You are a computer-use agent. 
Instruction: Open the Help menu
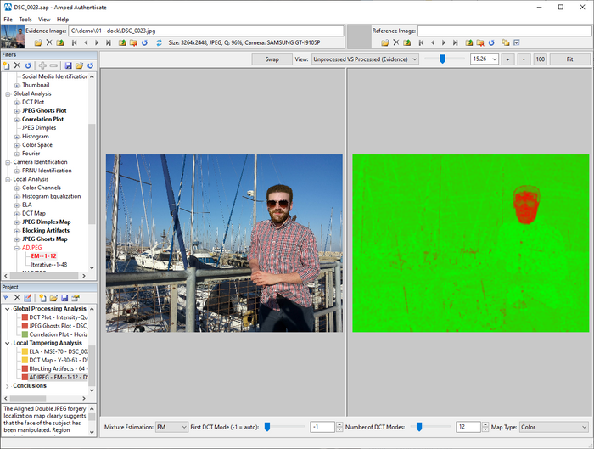tap(63, 20)
